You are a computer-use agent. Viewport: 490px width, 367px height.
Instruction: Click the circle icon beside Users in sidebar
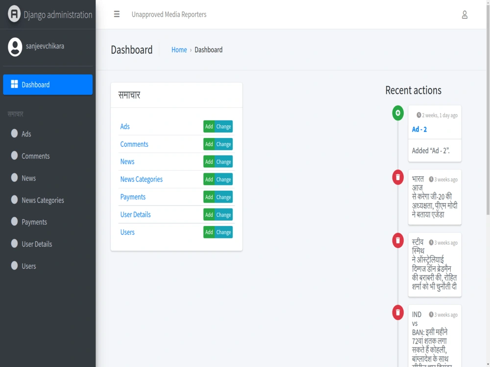[x=14, y=266]
